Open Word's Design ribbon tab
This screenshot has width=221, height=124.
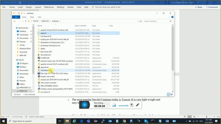(29, 7)
